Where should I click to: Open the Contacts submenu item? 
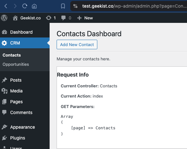[x=12, y=55]
